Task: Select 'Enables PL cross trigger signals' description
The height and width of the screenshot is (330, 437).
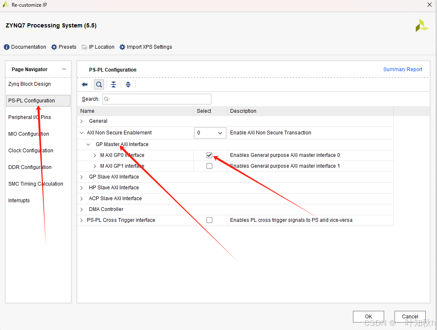Action: click(x=291, y=220)
